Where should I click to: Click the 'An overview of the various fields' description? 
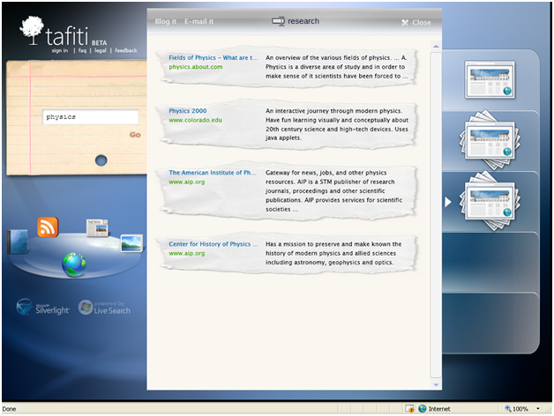tap(337, 67)
